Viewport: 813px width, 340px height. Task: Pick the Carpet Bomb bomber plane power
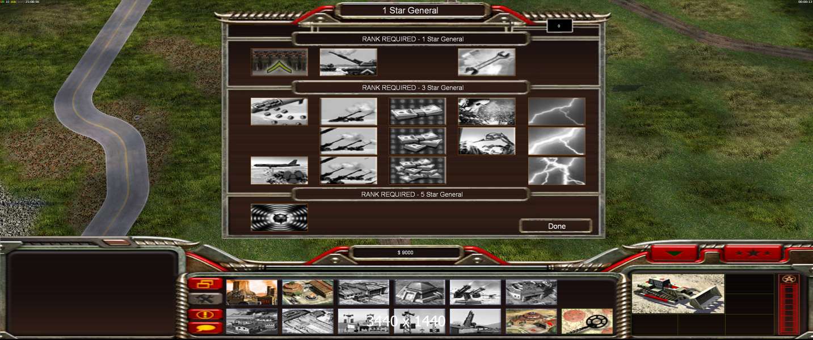point(279,171)
